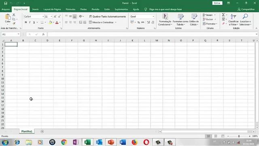Open the Arquivo tab
This screenshot has width=259, height=146.
6,9
